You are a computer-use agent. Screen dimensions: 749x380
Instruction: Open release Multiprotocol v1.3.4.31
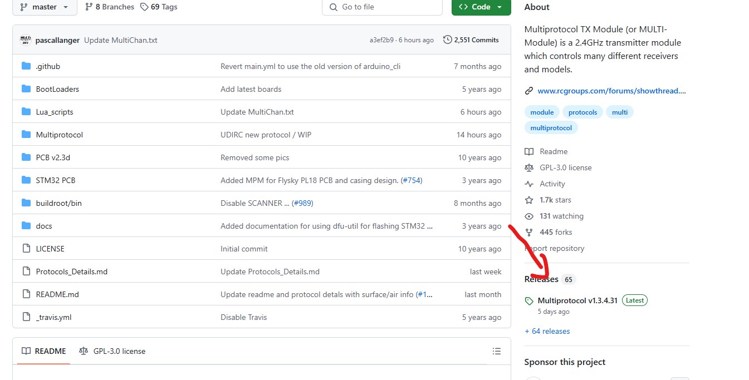(x=577, y=300)
